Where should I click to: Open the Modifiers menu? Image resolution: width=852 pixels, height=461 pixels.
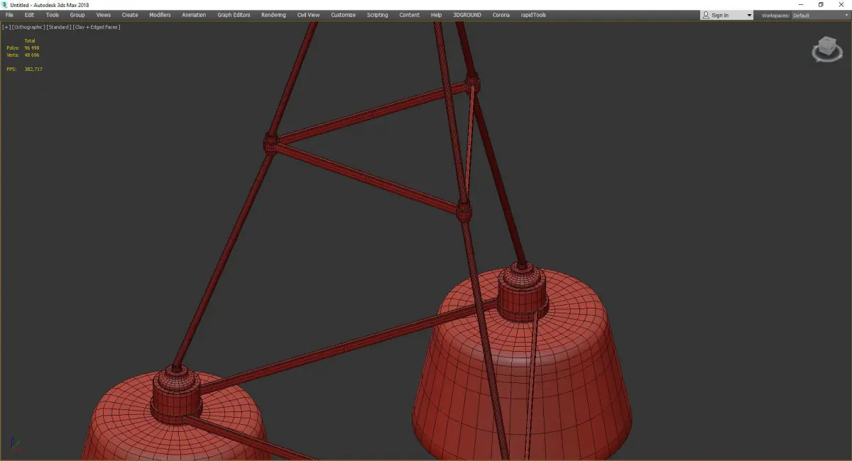160,15
